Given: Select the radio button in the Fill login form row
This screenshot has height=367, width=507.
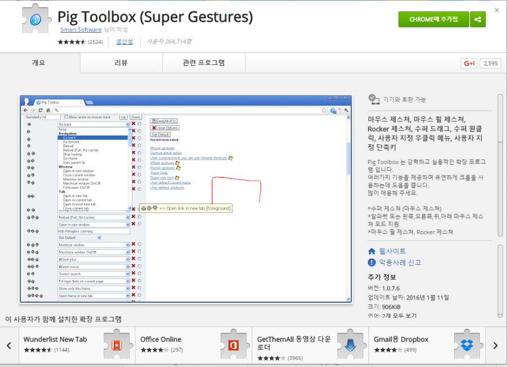Looking at the screenshot, I should point(139,281).
